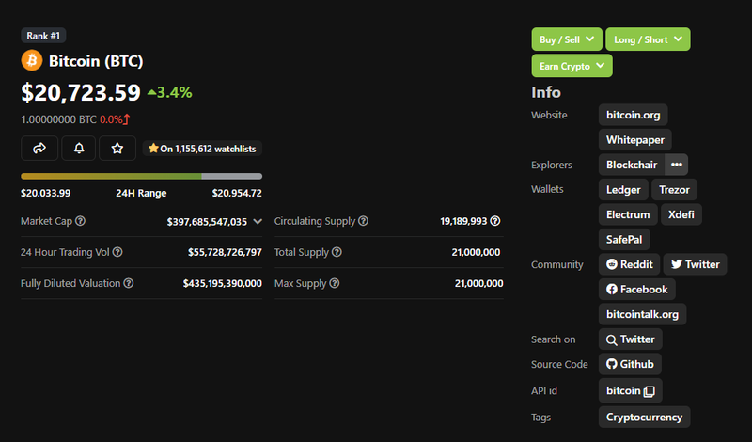Screen dimensions: 752x442
Task: Open the Reddit community link
Action: tap(629, 264)
